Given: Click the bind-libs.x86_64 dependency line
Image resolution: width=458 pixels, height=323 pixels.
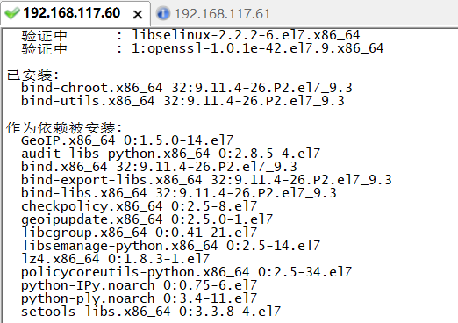Looking at the screenshot, I should (179, 193).
